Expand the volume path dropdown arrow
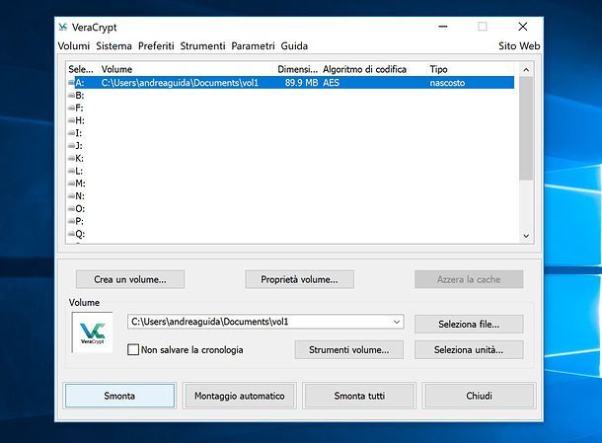Screen dimensions: 602x443 coord(397,322)
